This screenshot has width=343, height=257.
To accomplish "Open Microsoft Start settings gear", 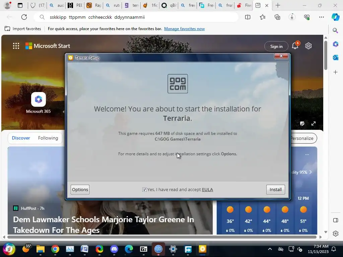I will pos(308,46).
